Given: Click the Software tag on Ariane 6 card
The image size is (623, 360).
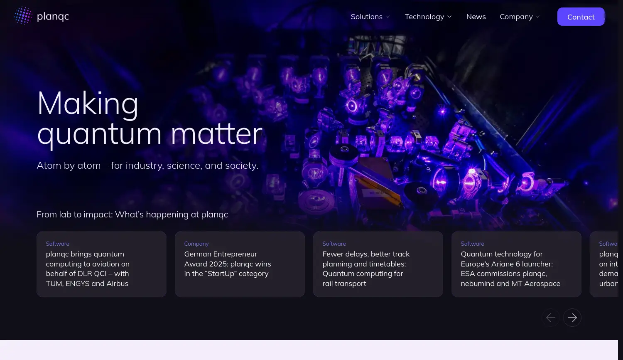Looking at the screenshot, I should (472, 244).
